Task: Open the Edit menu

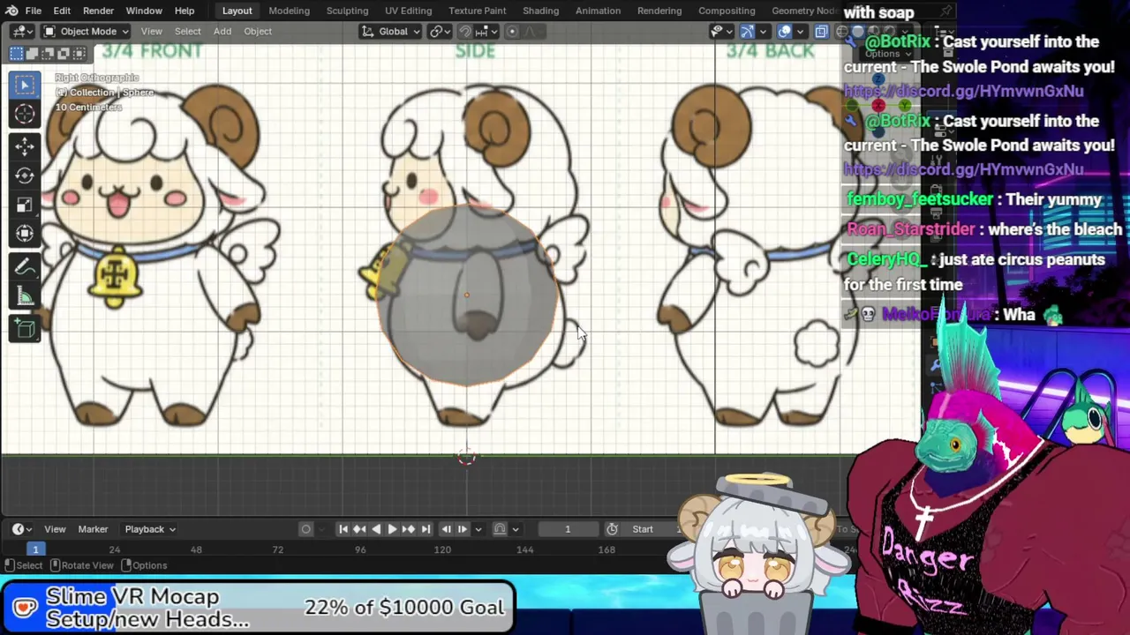Action: point(62,11)
